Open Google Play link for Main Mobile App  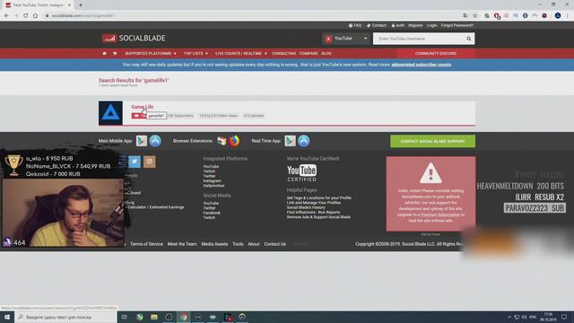pos(142,141)
